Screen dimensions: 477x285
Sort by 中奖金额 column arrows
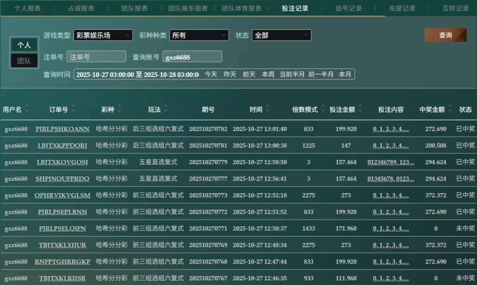point(450,109)
